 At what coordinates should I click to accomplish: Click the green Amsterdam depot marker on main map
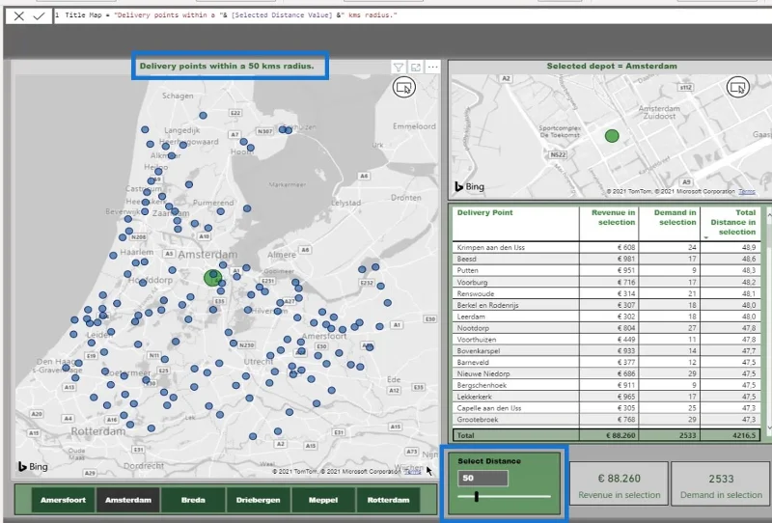tap(212, 278)
